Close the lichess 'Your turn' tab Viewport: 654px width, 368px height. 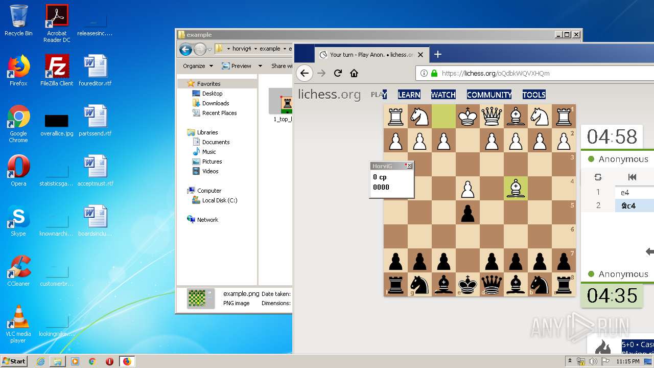tap(421, 55)
